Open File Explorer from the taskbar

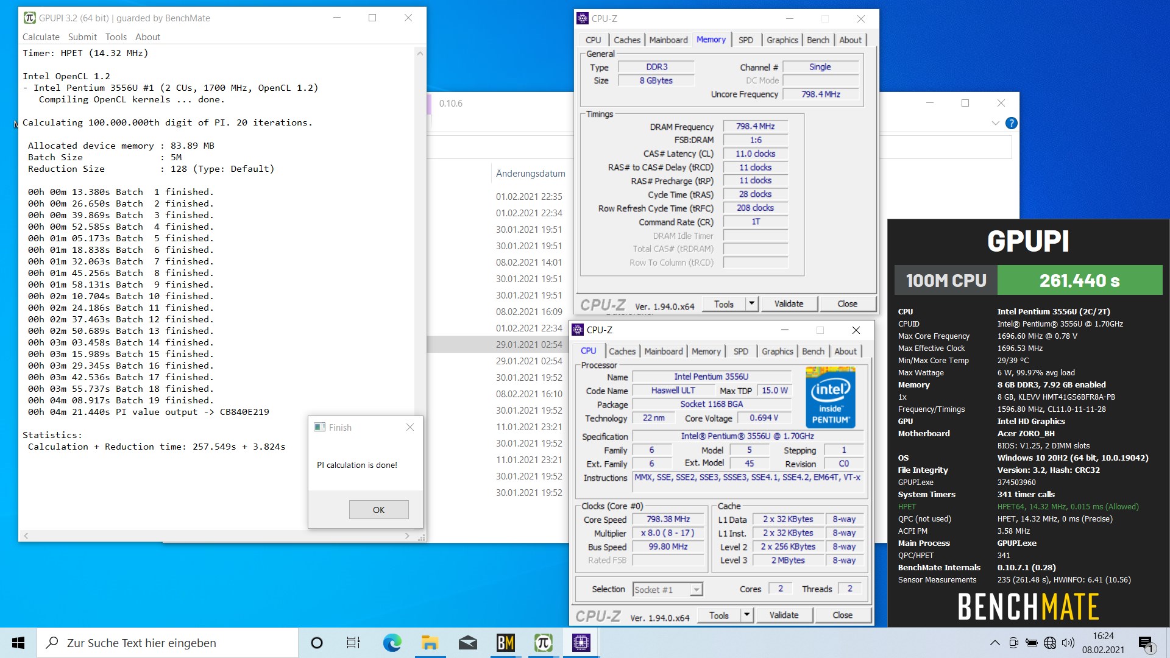tap(430, 643)
